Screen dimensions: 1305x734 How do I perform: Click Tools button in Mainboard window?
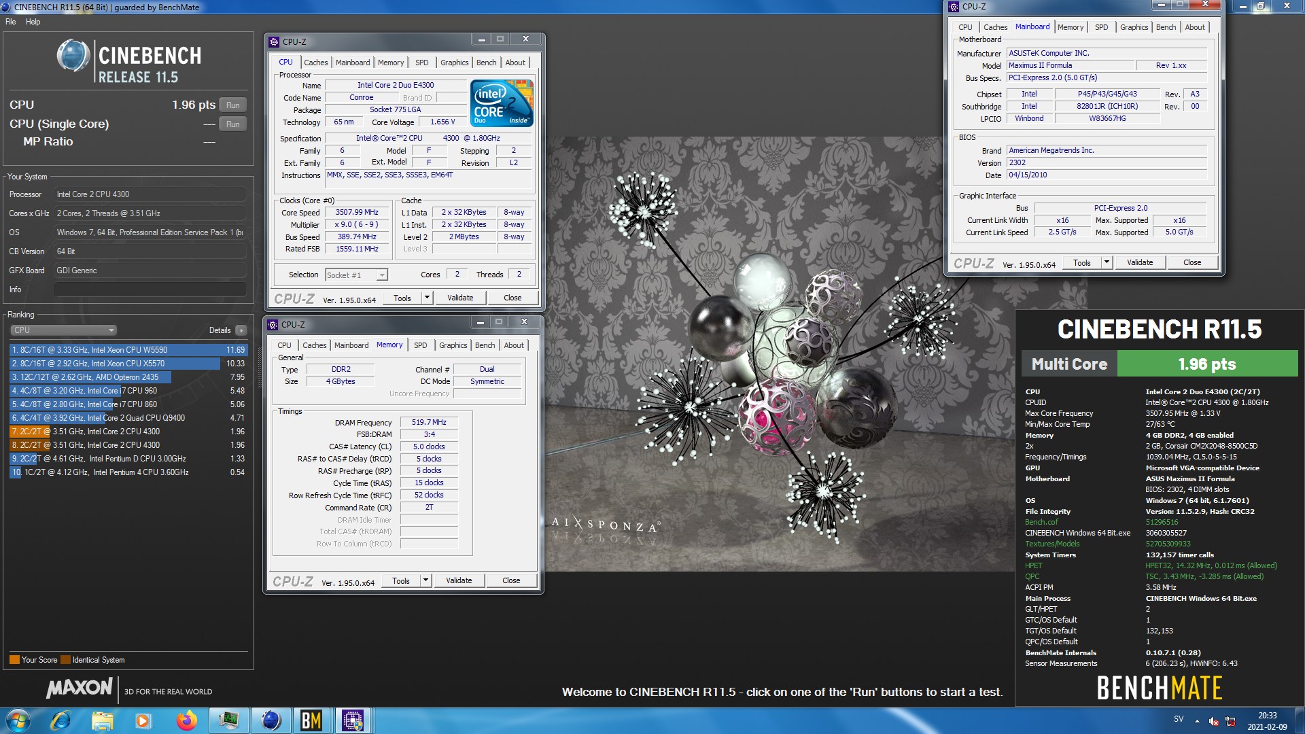1082,262
